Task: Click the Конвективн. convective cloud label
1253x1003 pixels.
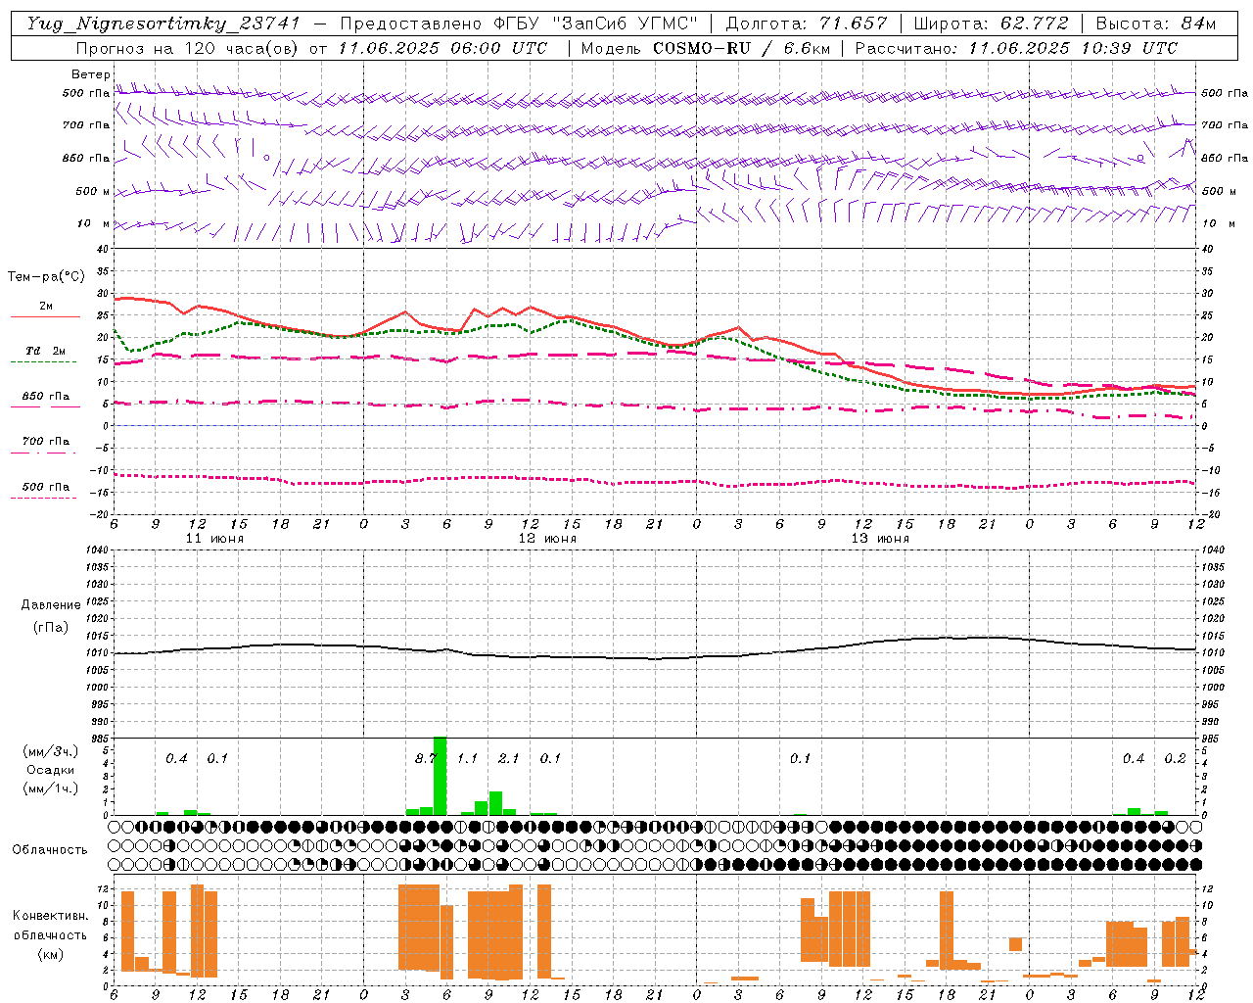Action: click(x=51, y=916)
